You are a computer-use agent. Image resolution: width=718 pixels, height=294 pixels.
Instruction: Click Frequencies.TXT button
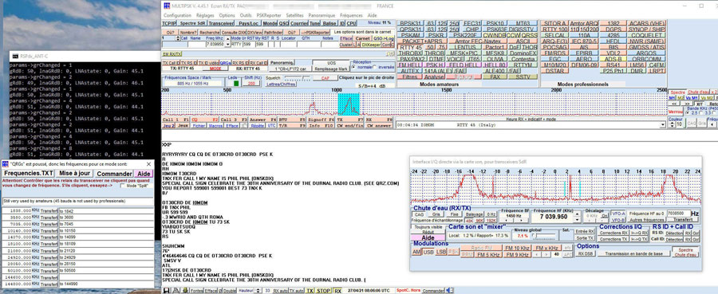[x=29, y=174]
